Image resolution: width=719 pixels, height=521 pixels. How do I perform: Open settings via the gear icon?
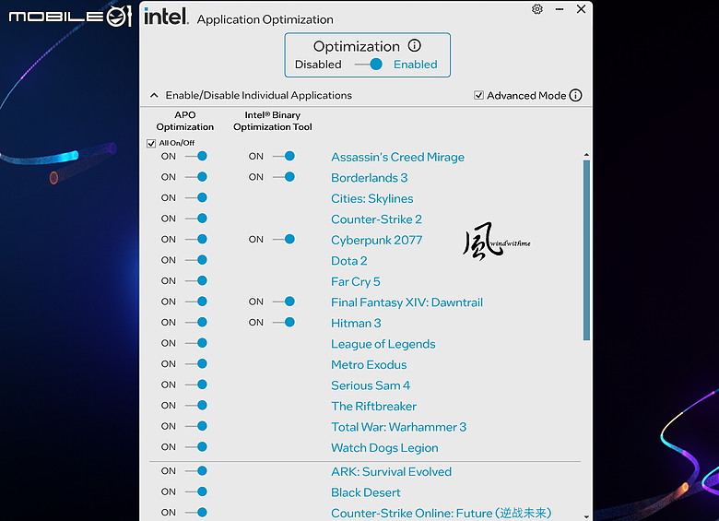537,9
